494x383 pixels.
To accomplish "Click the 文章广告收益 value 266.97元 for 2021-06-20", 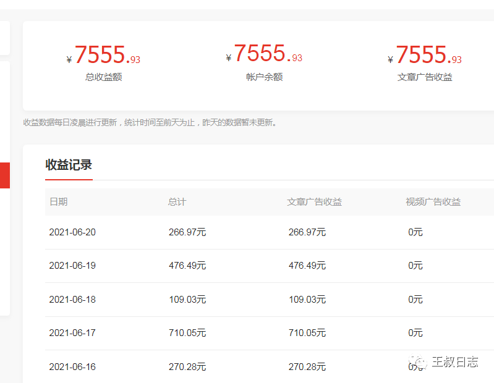I will point(307,232).
